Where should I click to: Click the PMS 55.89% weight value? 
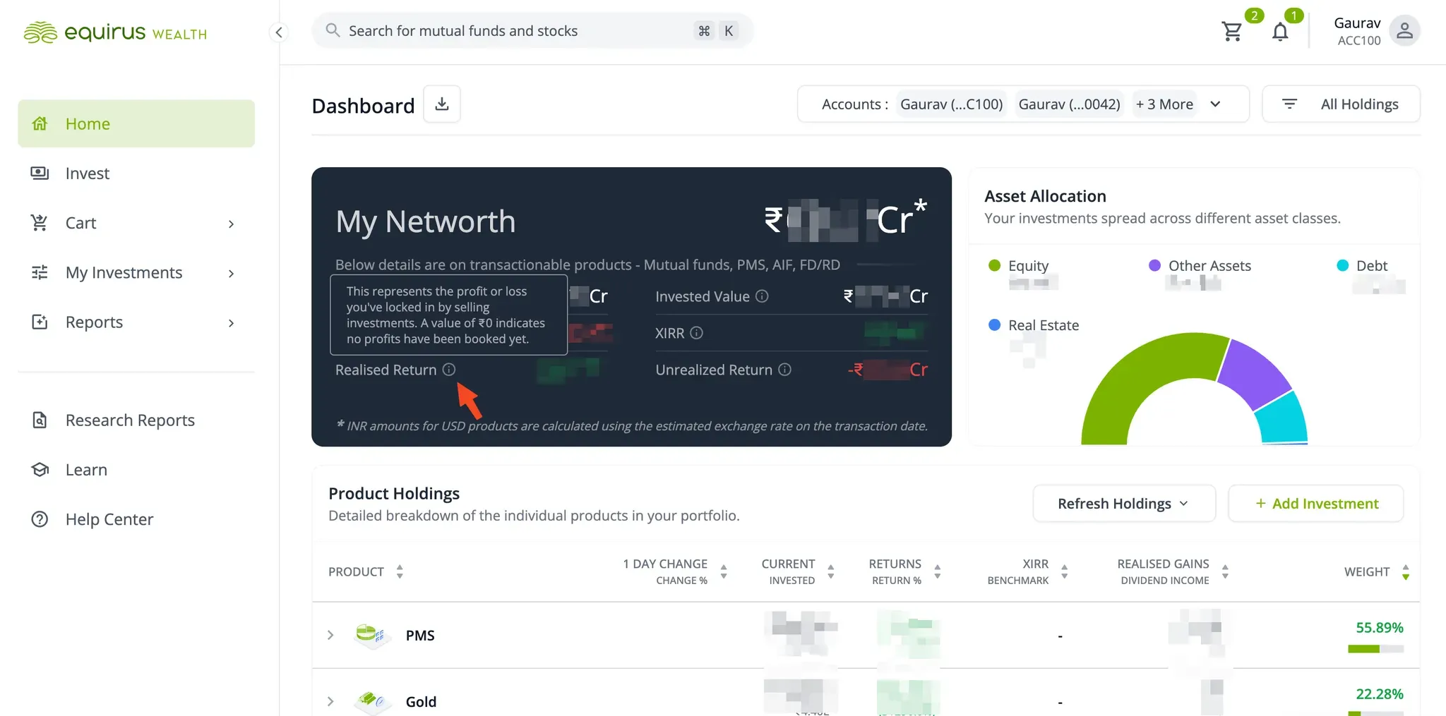1380,628
